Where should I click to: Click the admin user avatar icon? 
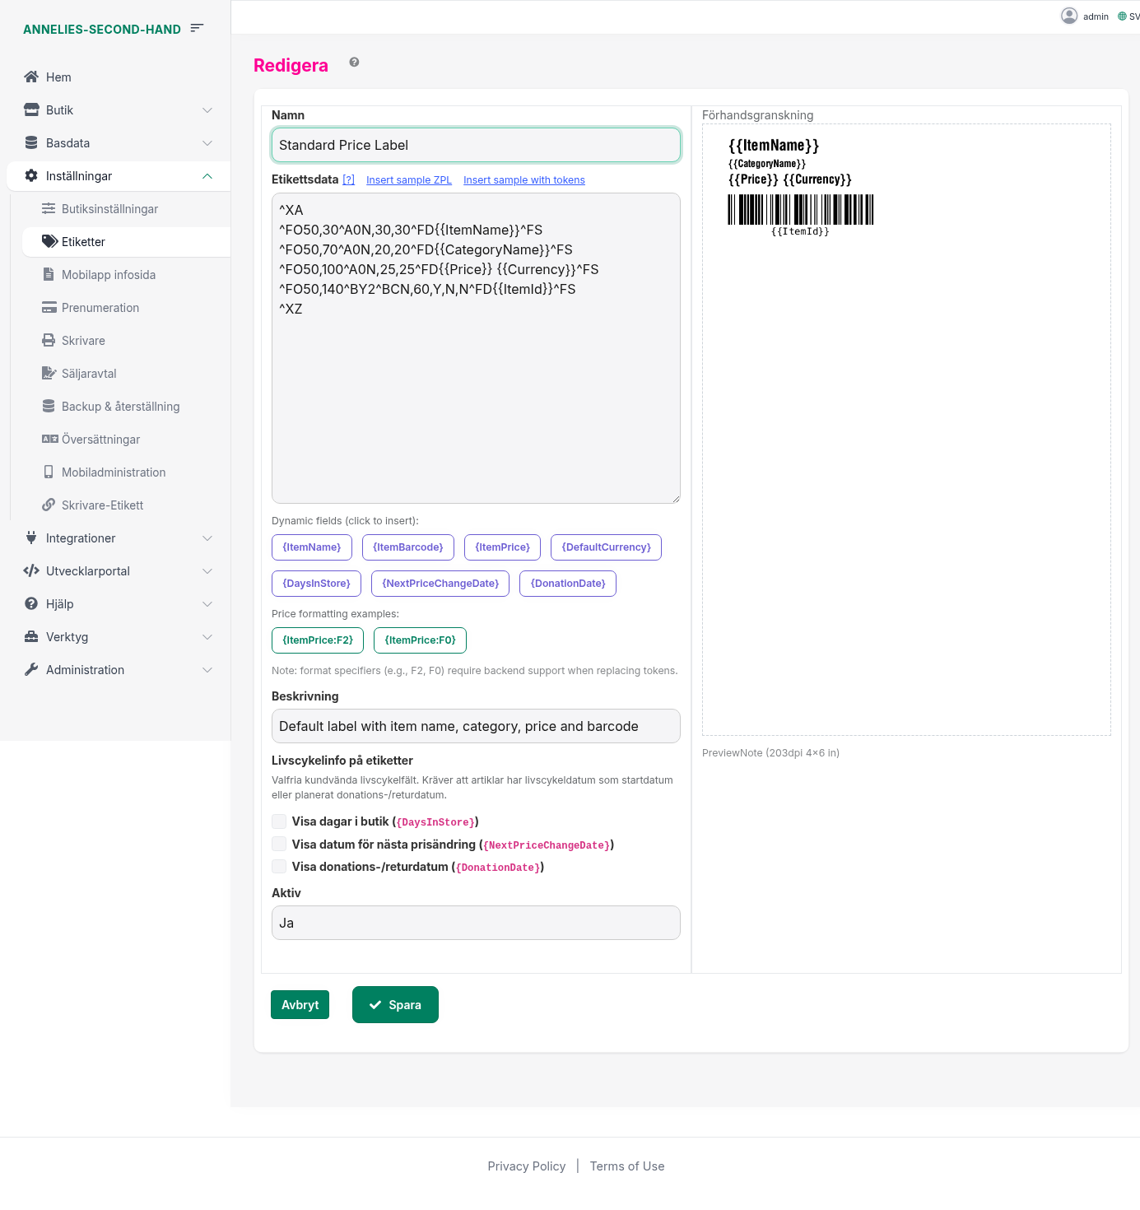1069,16
